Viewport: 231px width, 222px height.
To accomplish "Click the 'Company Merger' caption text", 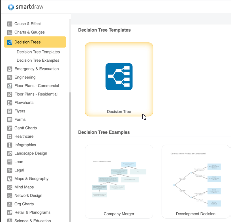I will click(119, 214).
